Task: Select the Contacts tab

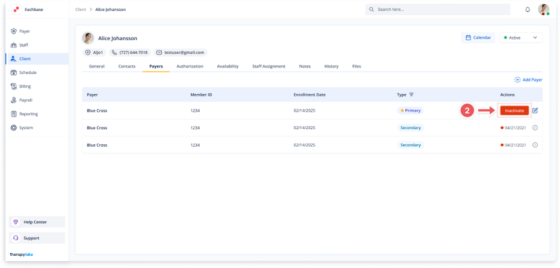Action: pyautogui.click(x=127, y=66)
